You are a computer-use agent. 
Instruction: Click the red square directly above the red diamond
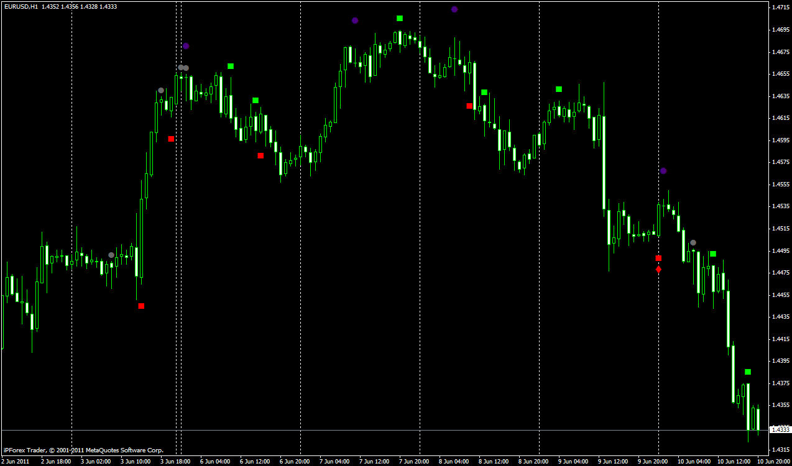[658, 258]
